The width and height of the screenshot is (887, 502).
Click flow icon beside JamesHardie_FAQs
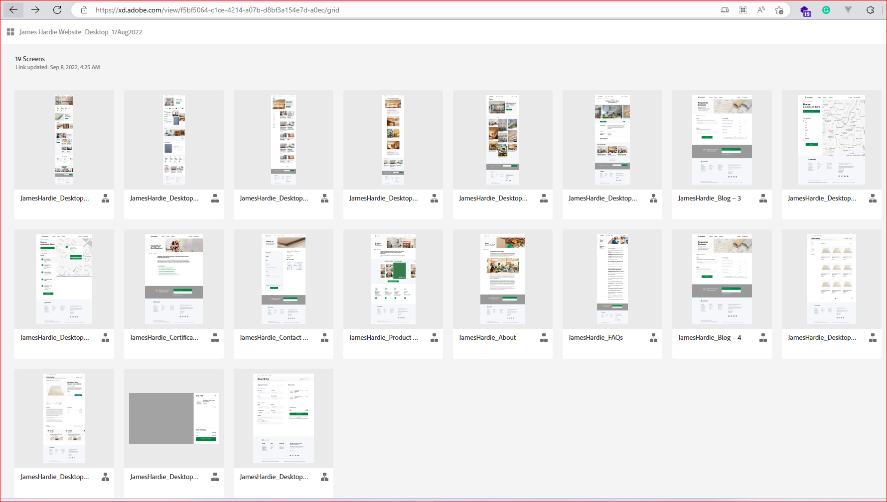click(653, 338)
